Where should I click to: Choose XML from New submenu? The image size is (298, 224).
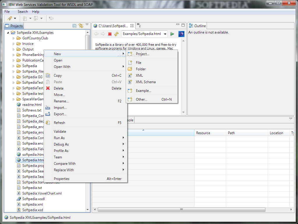(152, 76)
